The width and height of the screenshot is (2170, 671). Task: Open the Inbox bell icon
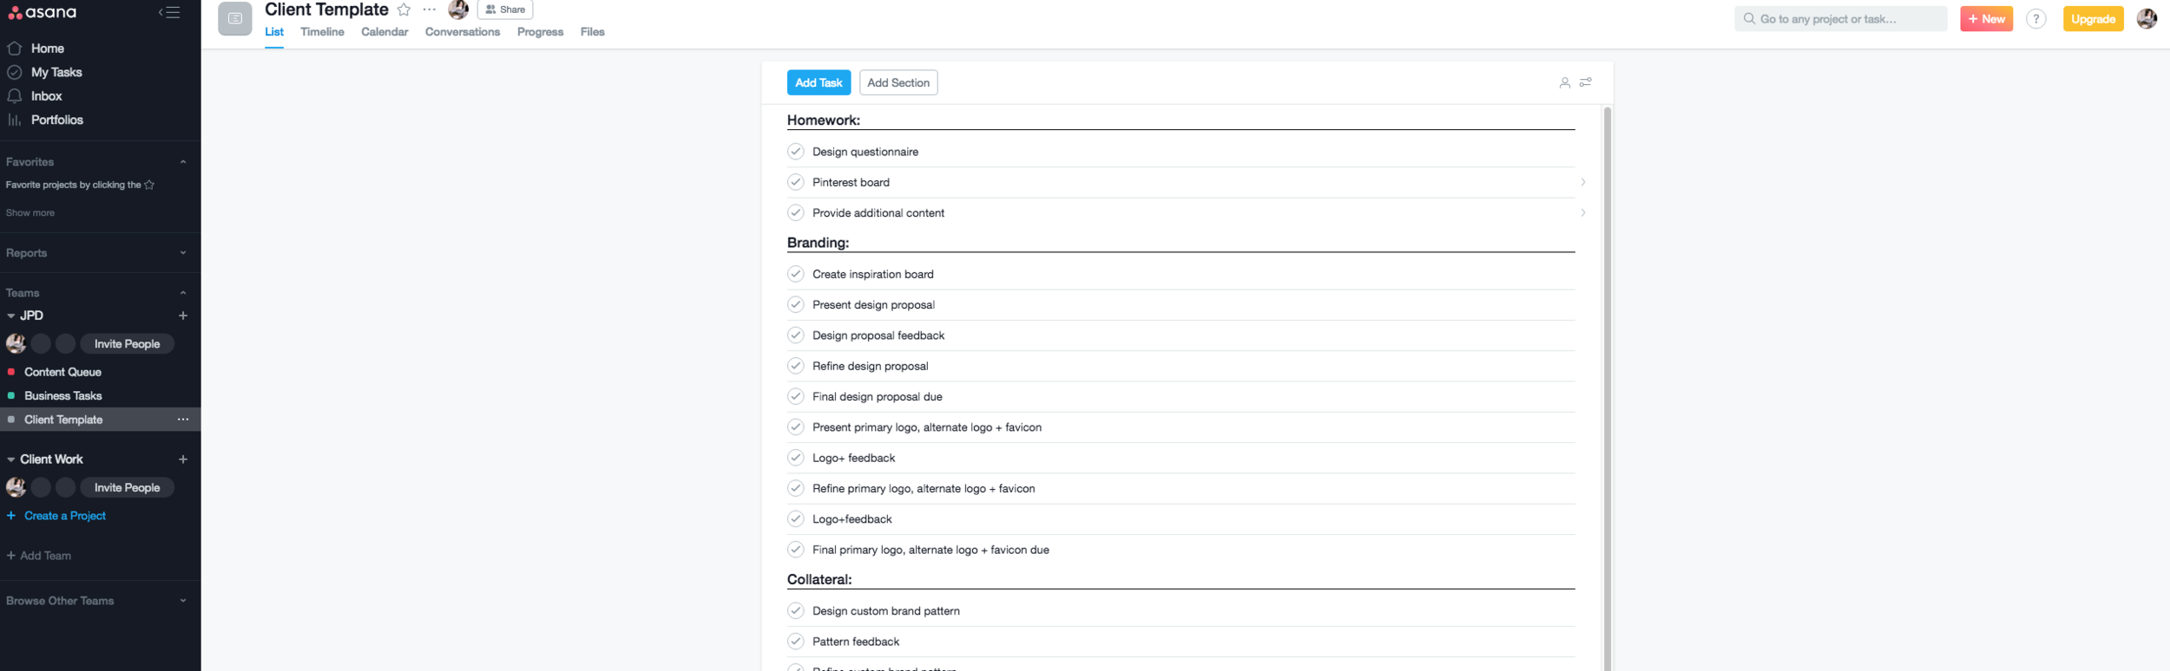click(x=15, y=96)
